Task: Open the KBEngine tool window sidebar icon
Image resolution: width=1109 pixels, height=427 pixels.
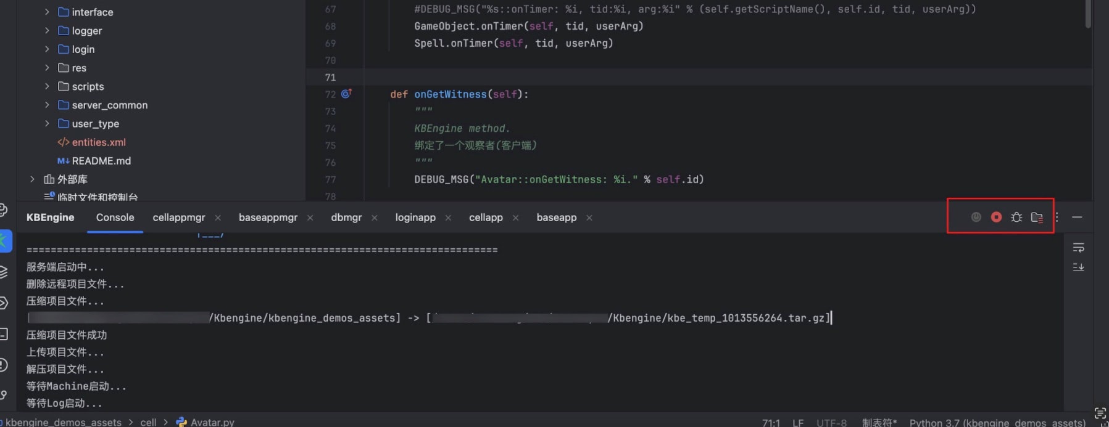Action: pyautogui.click(x=5, y=240)
